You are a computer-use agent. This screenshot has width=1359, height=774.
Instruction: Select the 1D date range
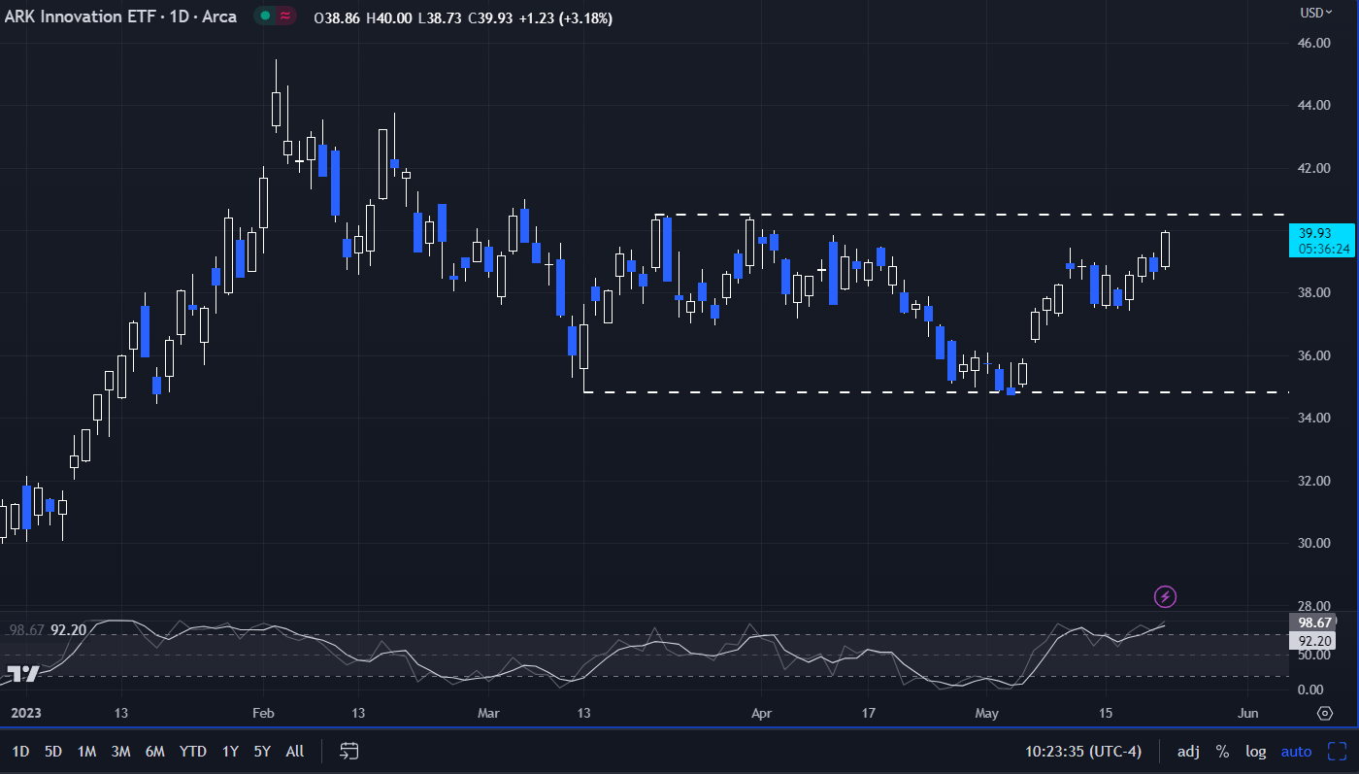20,751
